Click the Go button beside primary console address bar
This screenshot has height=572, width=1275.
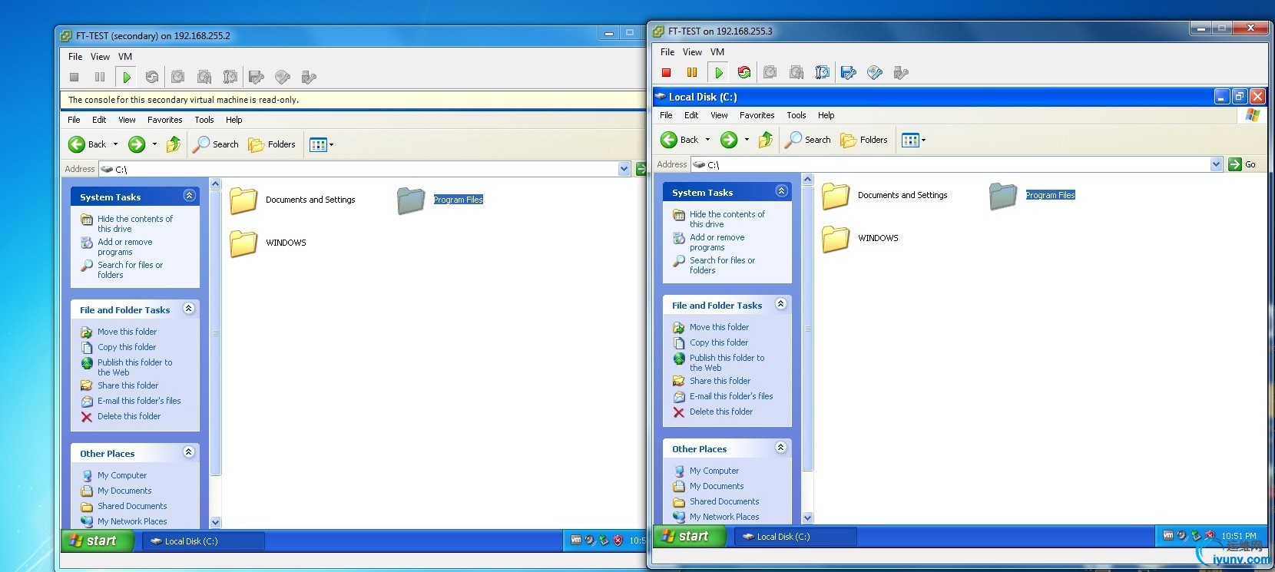point(1243,164)
